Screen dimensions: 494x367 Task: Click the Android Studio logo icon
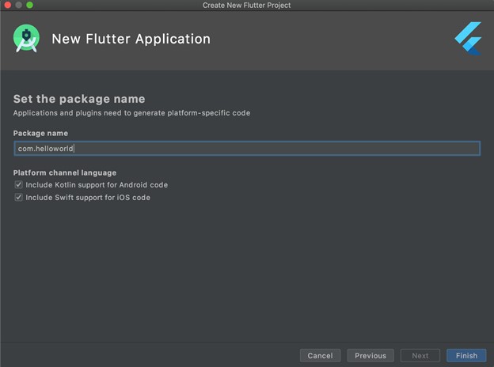click(26, 39)
